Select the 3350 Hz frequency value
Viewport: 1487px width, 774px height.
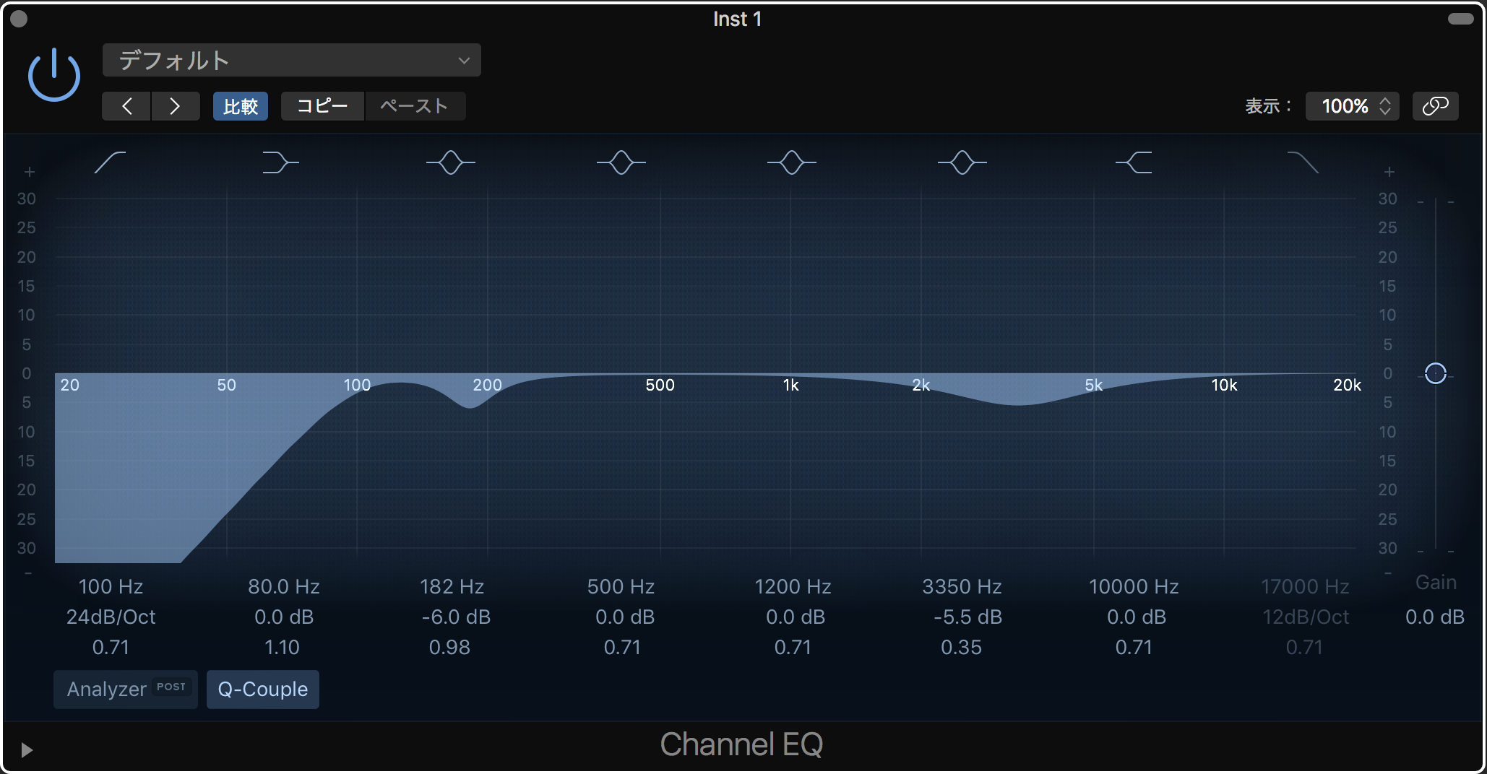coord(962,586)
